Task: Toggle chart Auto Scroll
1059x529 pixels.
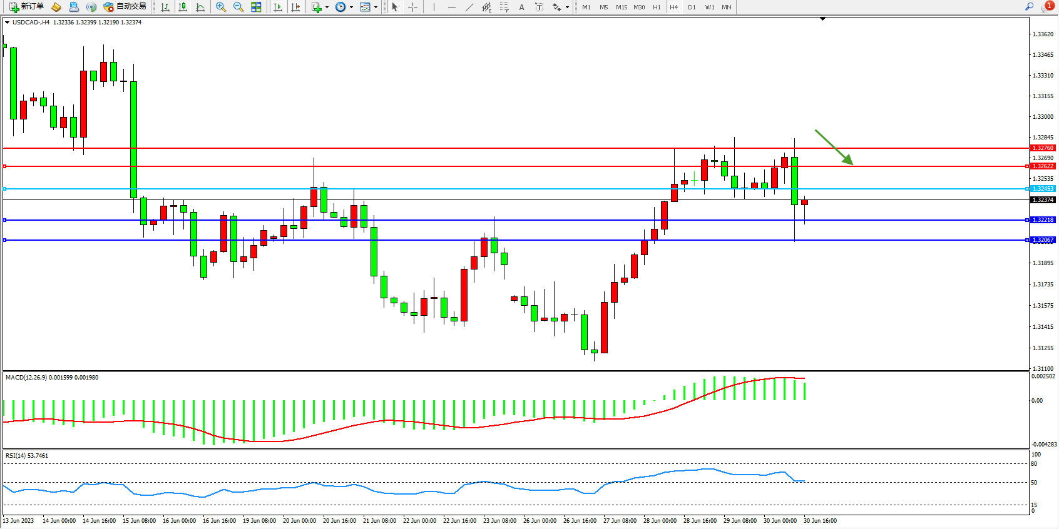Action: pyautogui.click(x=278, y=7)
